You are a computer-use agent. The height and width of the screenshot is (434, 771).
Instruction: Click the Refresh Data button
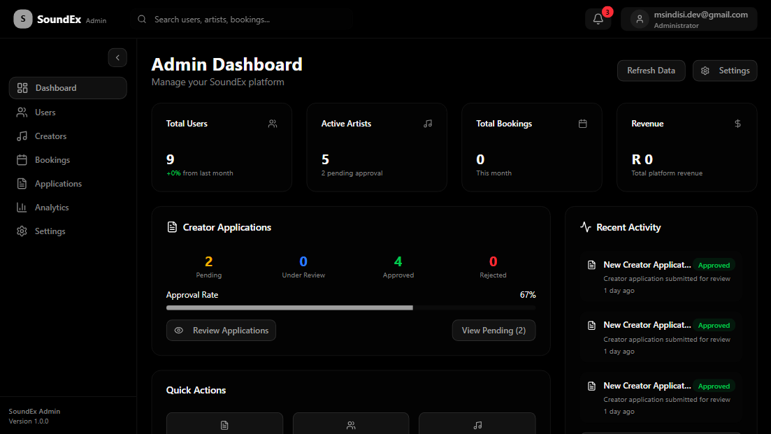tap(651, 70)
